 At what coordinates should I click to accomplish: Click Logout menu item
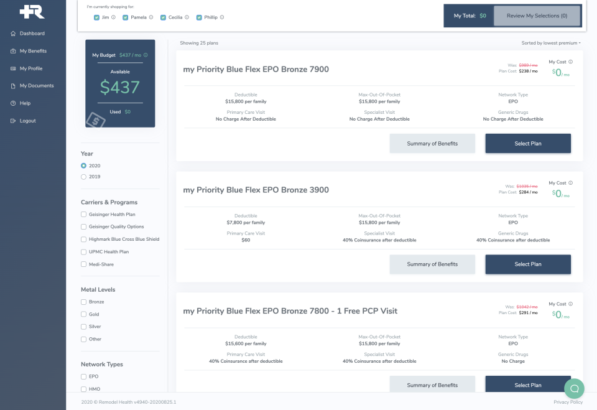(x=28, y=121)
